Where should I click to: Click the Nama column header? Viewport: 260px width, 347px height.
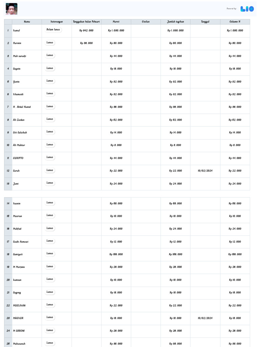pos(27,22)
